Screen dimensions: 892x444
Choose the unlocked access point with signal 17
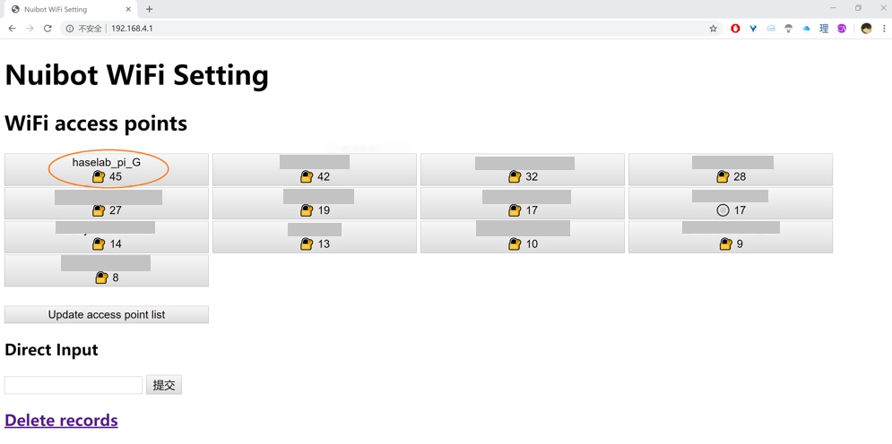pyautogui.click(x=730, y=203)
